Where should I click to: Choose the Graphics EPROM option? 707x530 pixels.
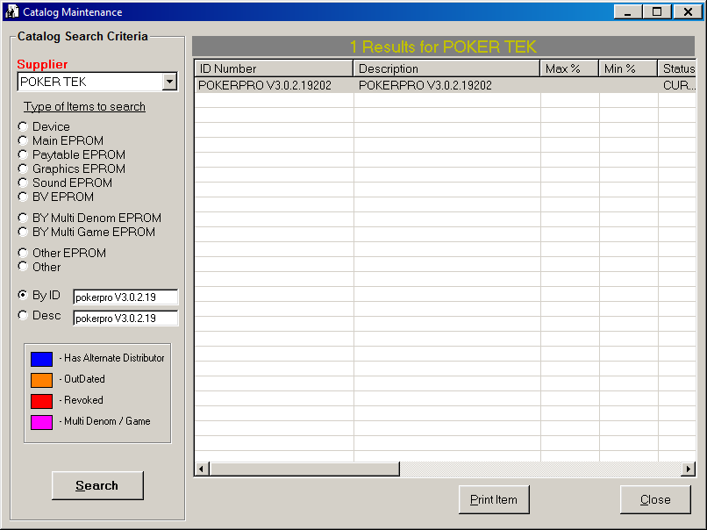click(23, 168)
